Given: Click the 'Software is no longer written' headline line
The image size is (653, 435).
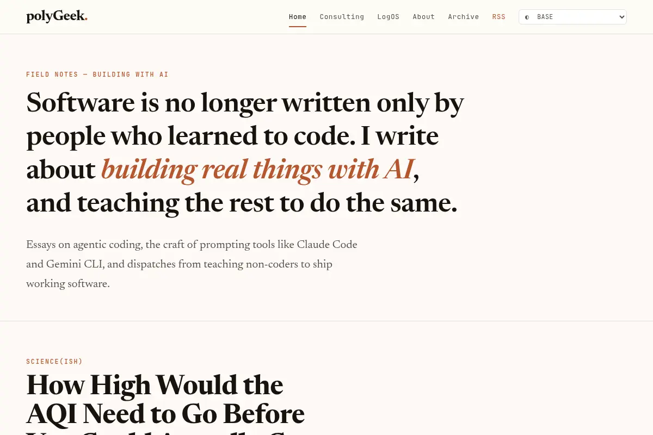Looking at the screenshot, I should 245,103.
